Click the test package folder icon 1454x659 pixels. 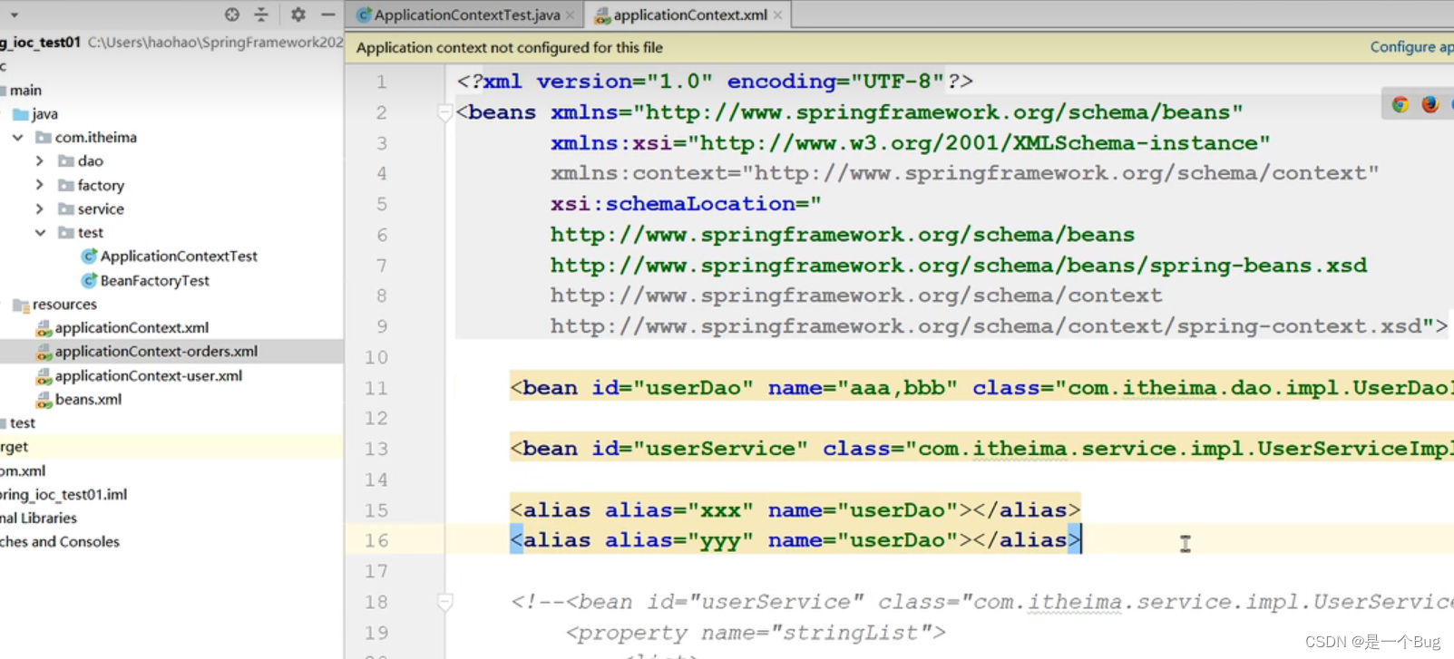(66, 233)
